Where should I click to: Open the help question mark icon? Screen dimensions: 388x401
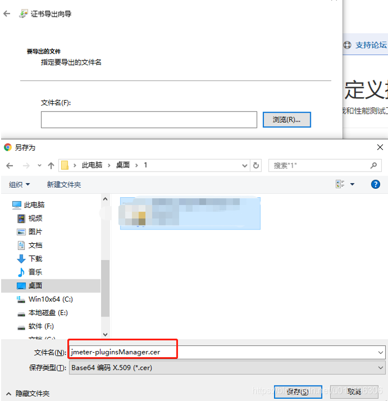tap(375, 184)
